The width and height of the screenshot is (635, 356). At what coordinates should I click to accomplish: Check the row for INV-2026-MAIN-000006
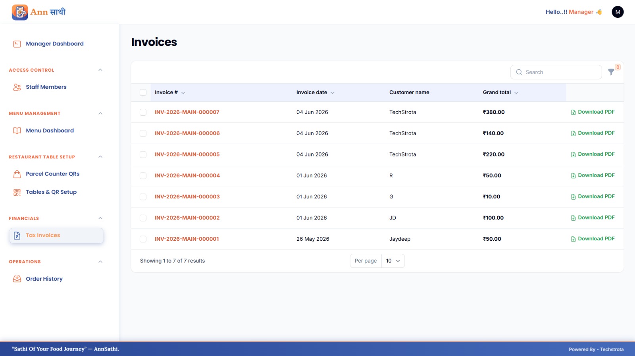[x=143, y=133]
